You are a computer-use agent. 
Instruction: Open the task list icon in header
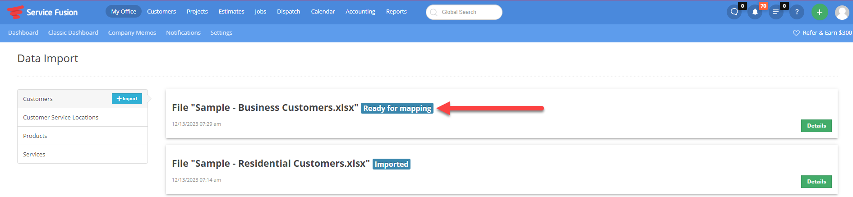(776, 12)
